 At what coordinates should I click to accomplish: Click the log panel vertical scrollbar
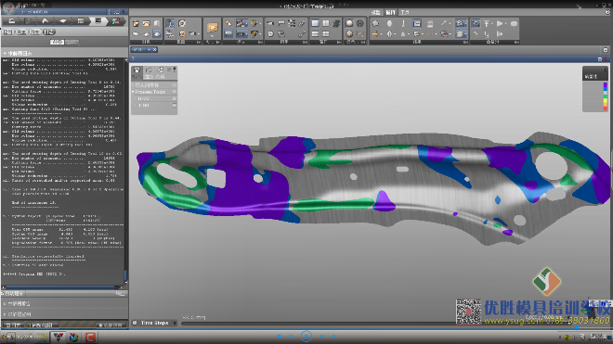tap(126, 171)
